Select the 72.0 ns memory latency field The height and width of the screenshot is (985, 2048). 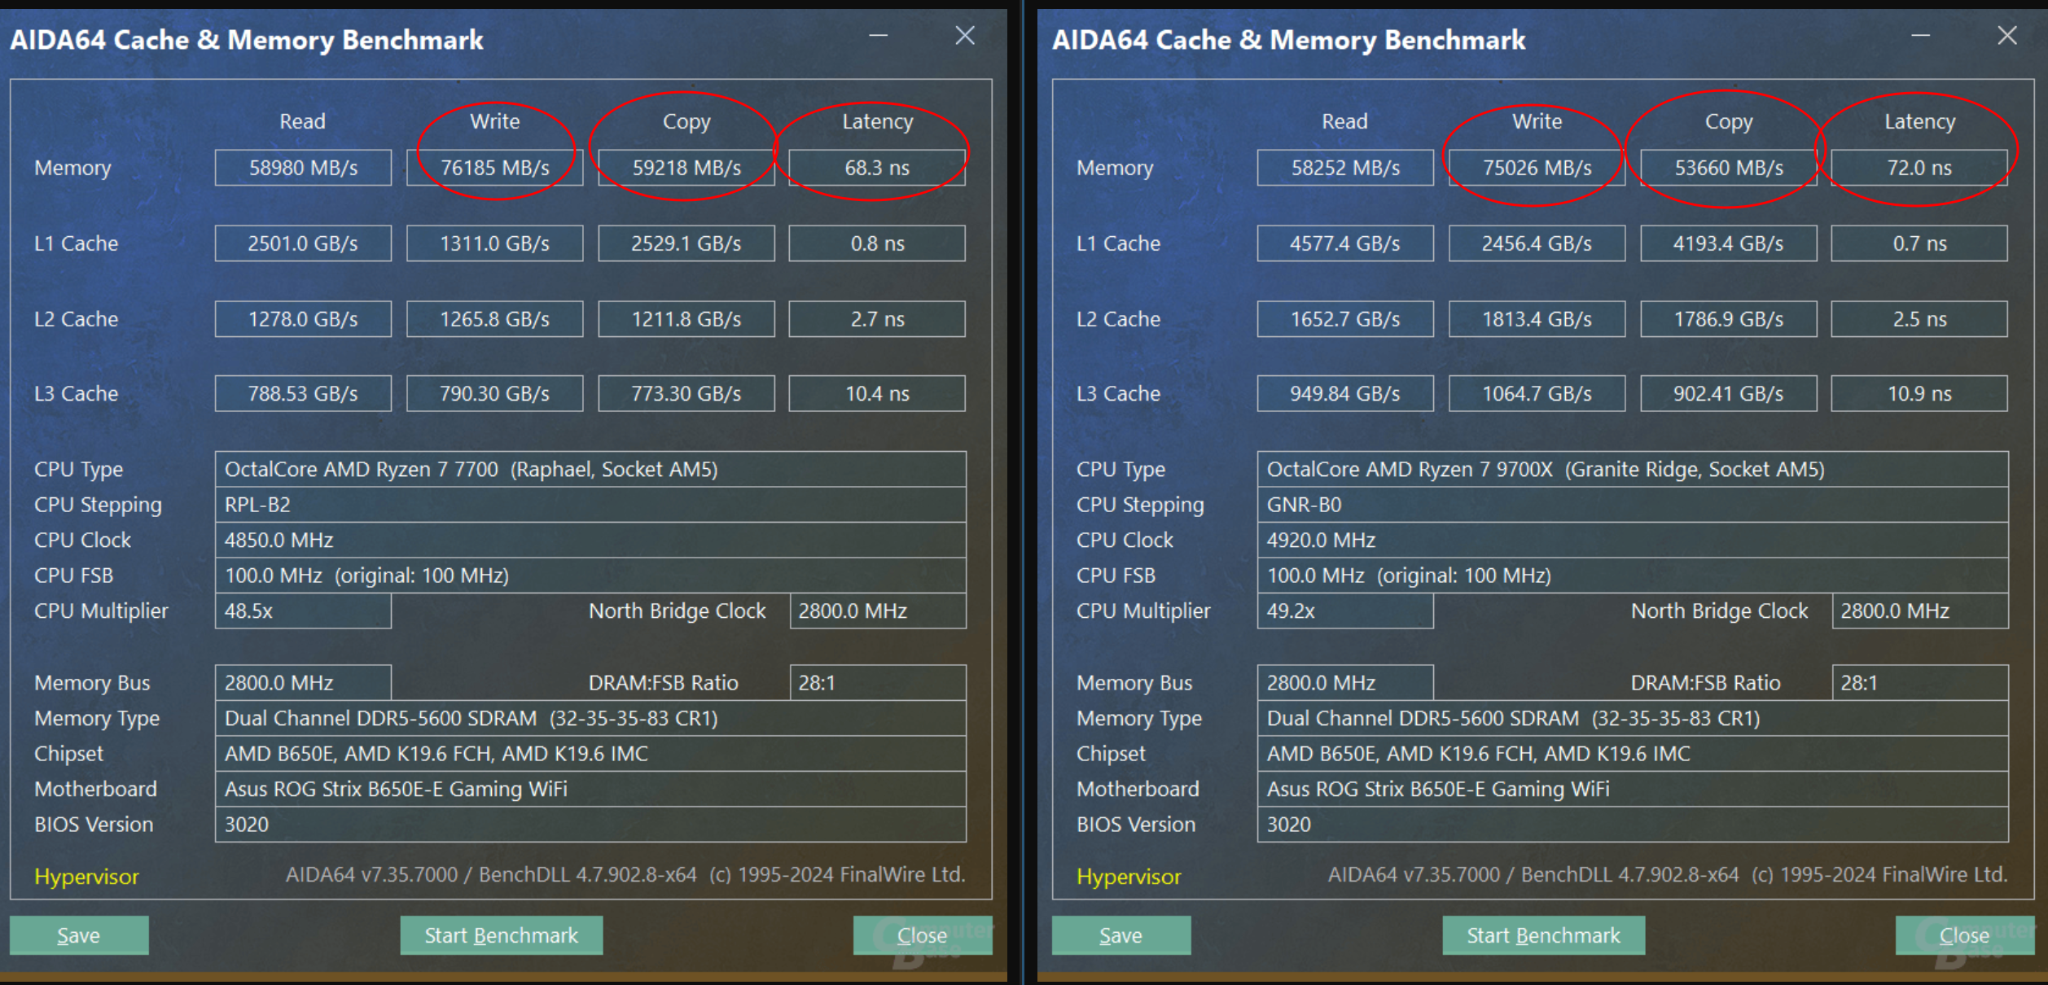pos(1919,168)
